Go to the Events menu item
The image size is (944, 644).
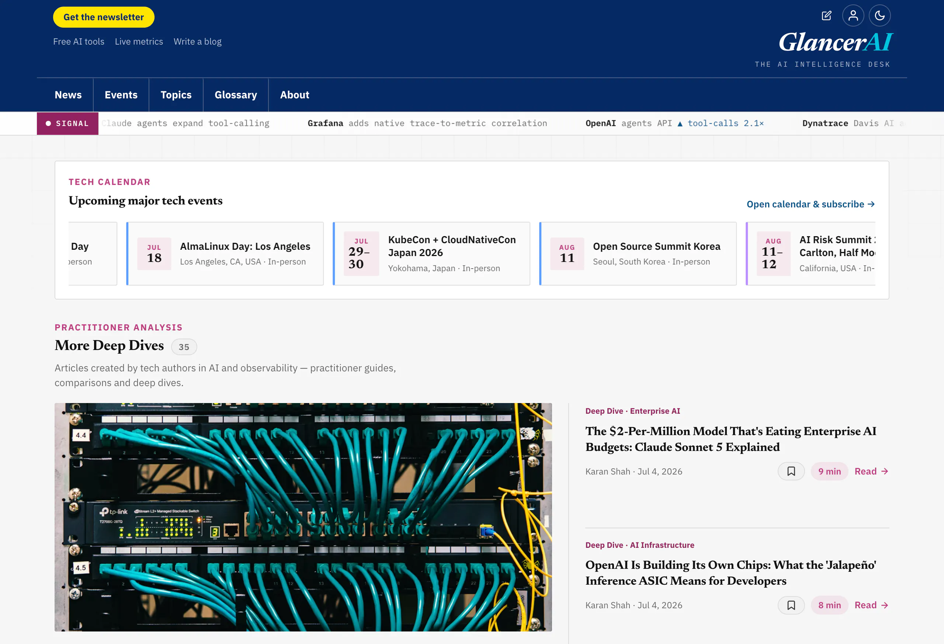121,95
